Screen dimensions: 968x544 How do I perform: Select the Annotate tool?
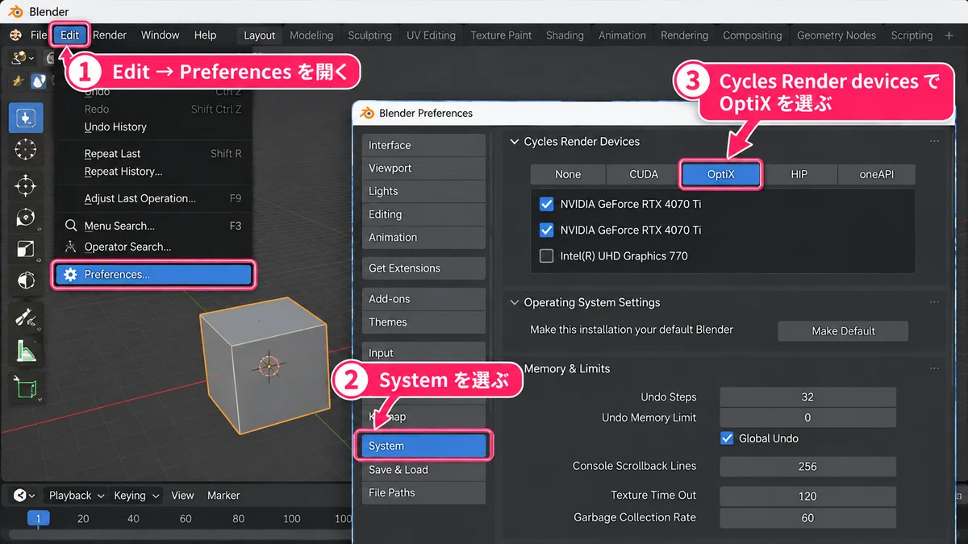(25, 318)
